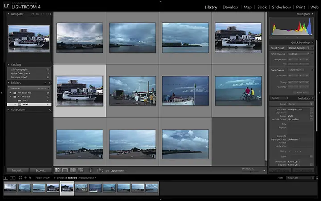The height and width of the screenshot is (201, 321).
Task: Hide the top module bar arrow
Action: pyautogui.click(x=160, y=1)
